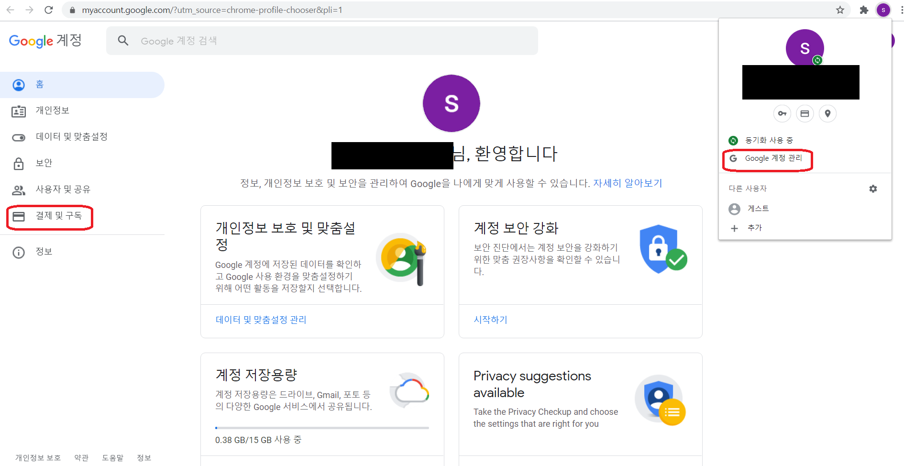Click 추가 to add a profile
Viewport: 904px width, 466px height.
coord(805,228)
